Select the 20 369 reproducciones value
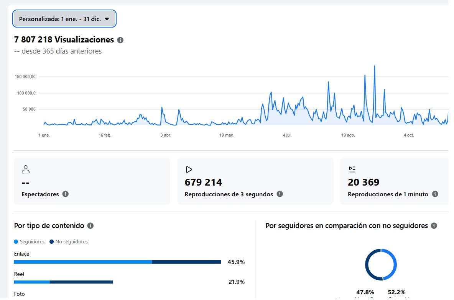 (x=364, y=182)
